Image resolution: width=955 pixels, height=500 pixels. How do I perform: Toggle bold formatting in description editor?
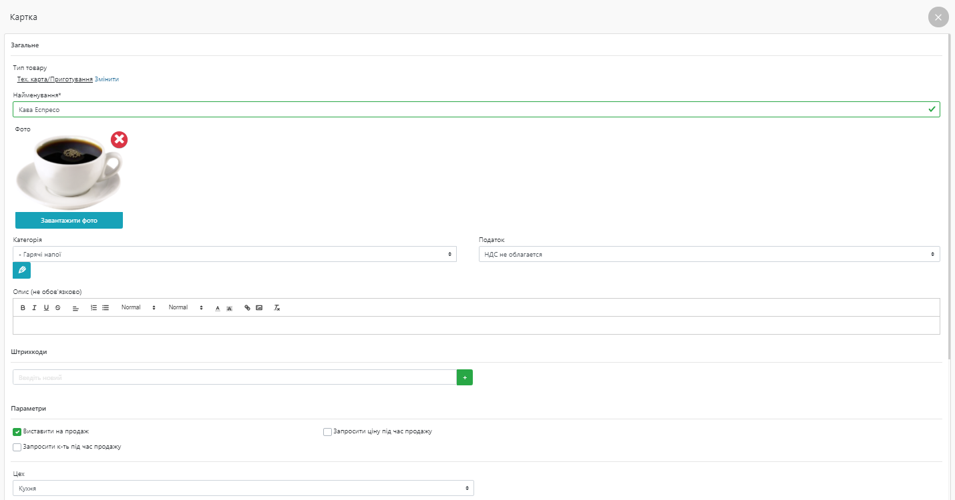click(23, 308)
